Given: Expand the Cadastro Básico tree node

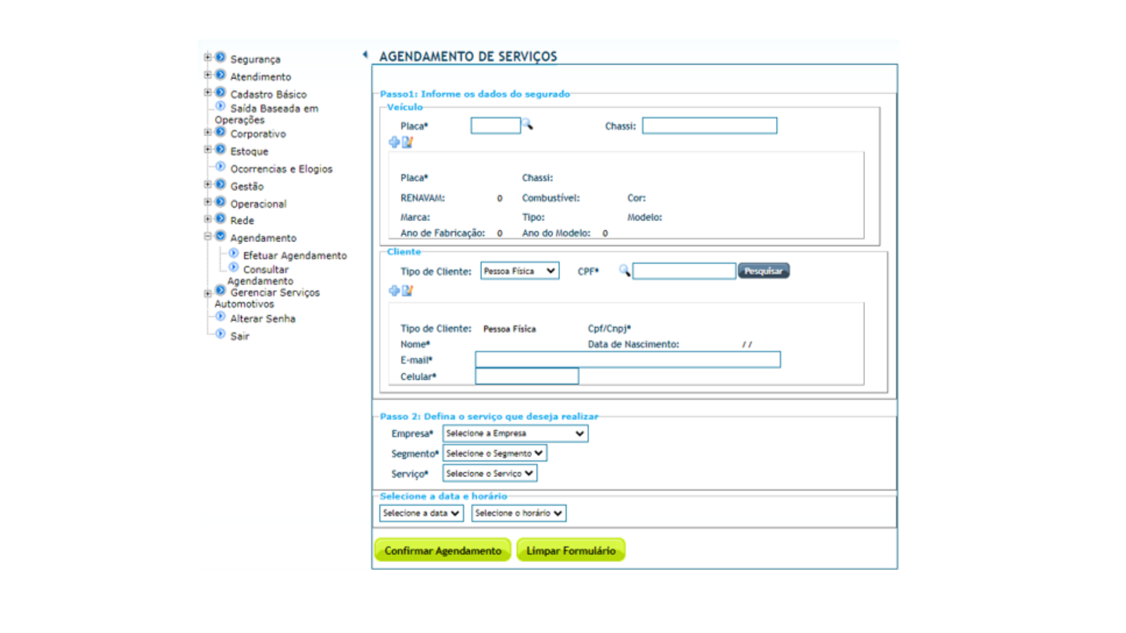Looking at the screenshot, I should 208,93.
